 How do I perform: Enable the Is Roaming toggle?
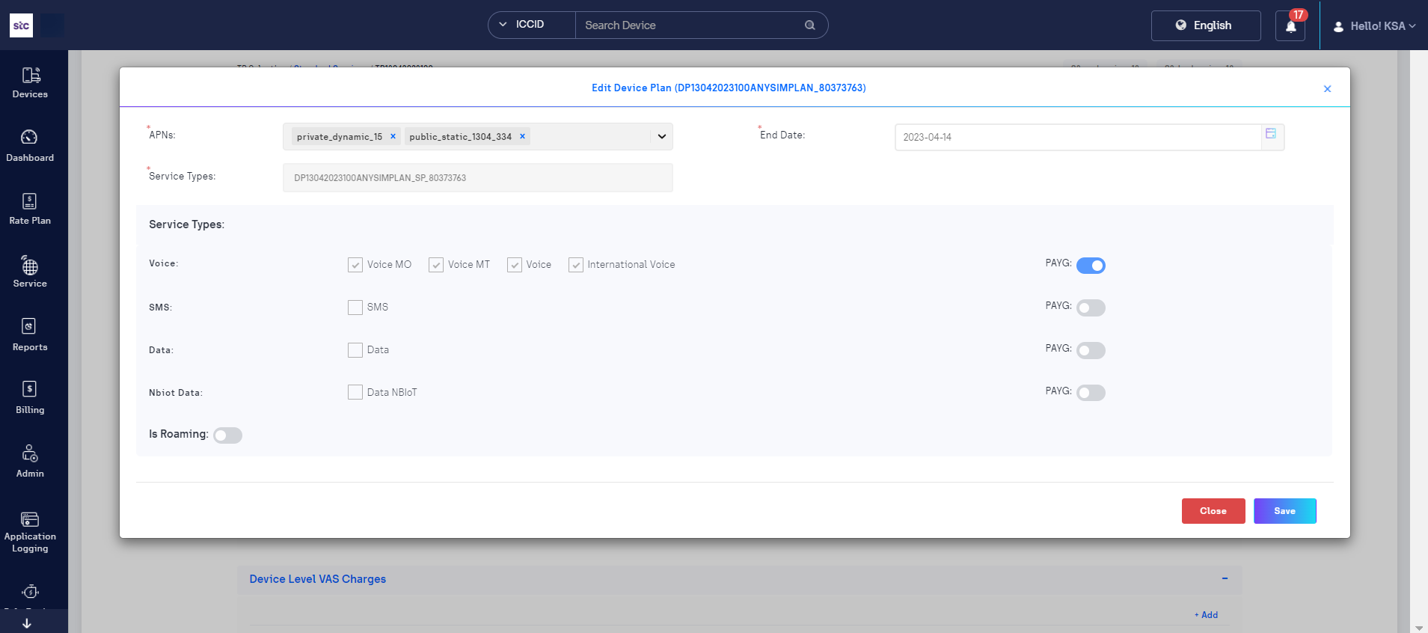click(227, 435)
